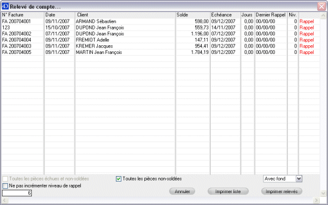Image resolution: width=328 pixels, height=205 pixels.
Task: Click client ARMAND Sébastien
Action: click(x=96, y=21)
